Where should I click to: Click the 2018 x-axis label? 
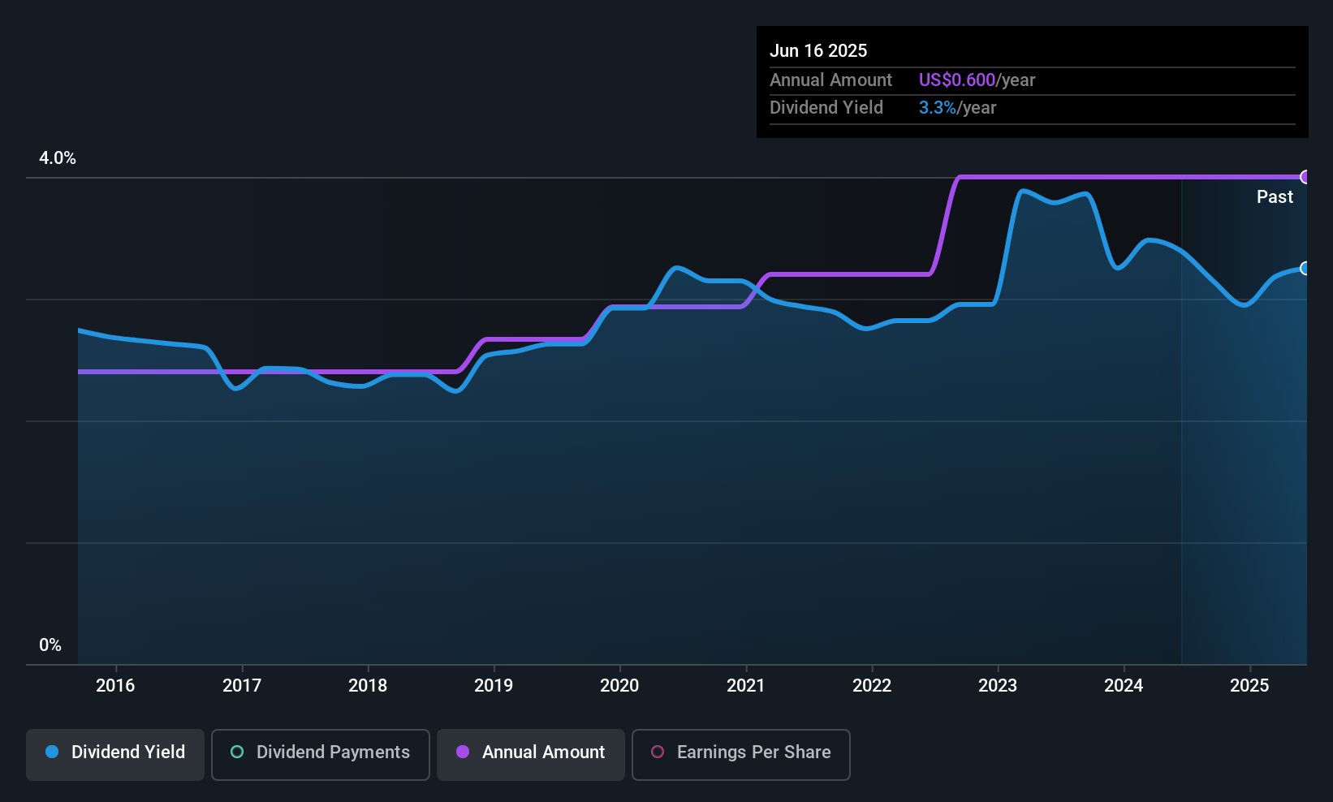[x=368, y=685]
